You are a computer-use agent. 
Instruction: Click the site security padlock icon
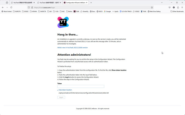[32, 7]
